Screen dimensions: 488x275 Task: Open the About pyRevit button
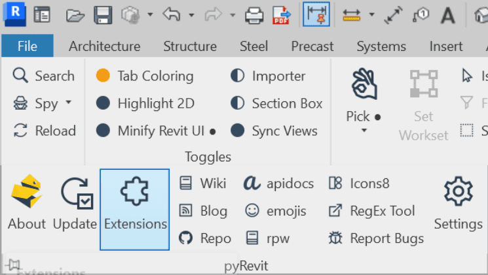click(x=27, y=203)
